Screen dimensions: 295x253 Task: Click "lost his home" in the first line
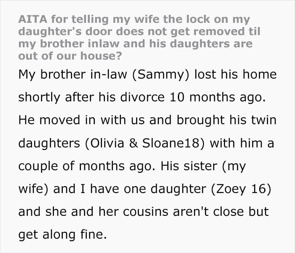(235, 74)
